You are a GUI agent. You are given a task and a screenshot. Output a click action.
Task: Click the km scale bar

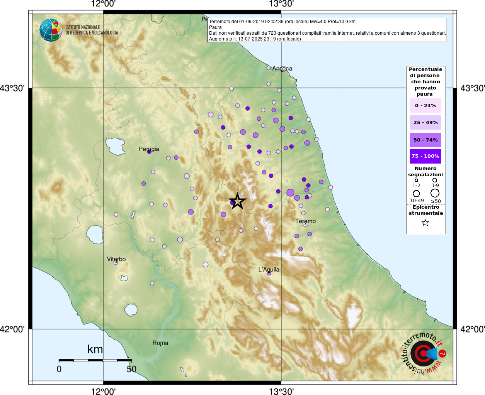[x=95, y=360]
